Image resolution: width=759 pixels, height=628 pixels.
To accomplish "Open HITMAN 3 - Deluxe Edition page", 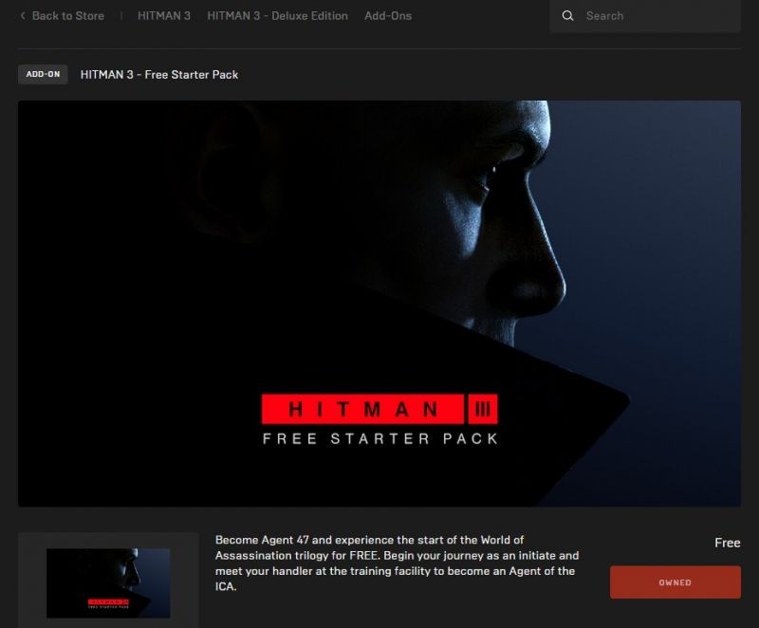I will (x=277, y=16).
